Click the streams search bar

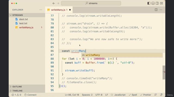coord(91,3)
